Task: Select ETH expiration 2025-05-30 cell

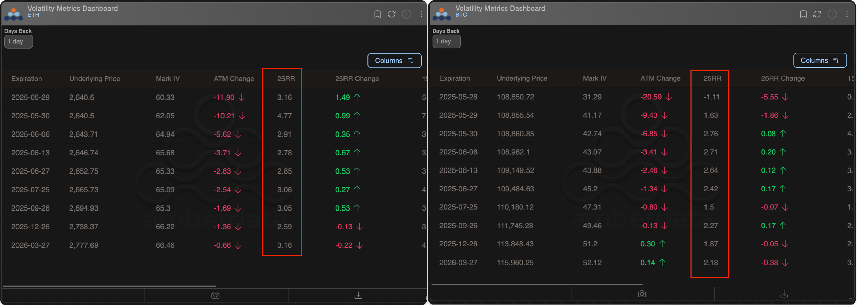Action: (x=31, y=116)
